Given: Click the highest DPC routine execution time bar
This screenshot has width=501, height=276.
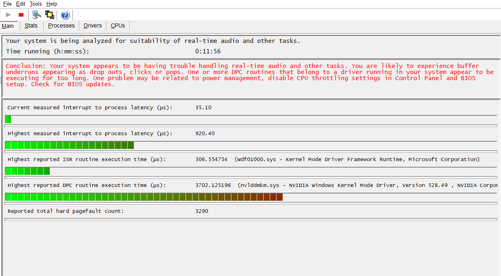Looking at the screenshot, I should [x=251, y=197].
